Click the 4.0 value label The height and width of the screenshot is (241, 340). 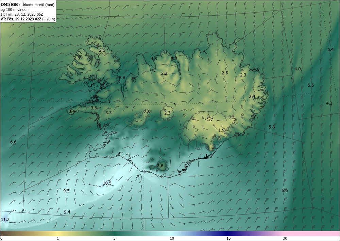tap(297, 69)
